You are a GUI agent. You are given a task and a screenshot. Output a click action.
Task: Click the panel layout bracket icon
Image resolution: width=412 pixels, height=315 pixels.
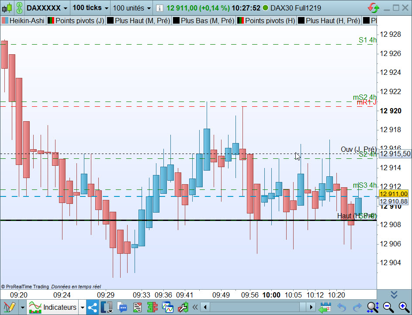107,307
